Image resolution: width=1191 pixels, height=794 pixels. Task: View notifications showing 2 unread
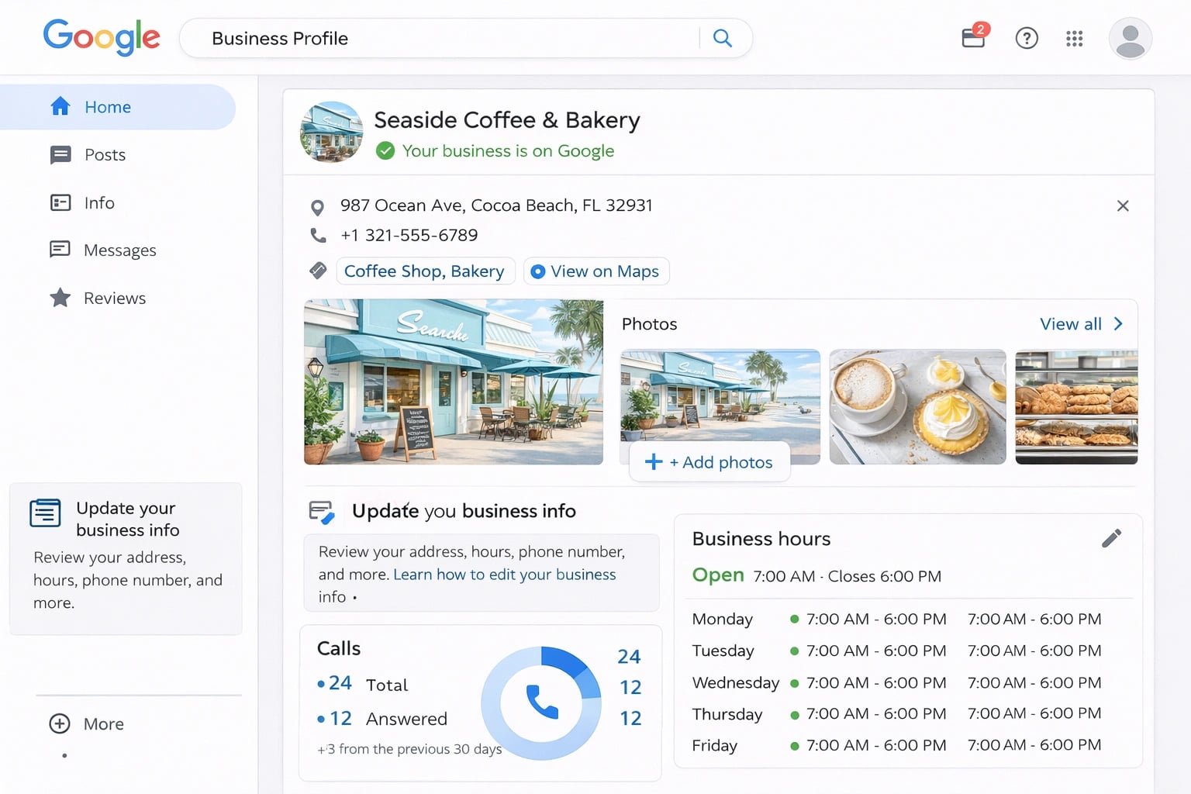tap(972, 38)
